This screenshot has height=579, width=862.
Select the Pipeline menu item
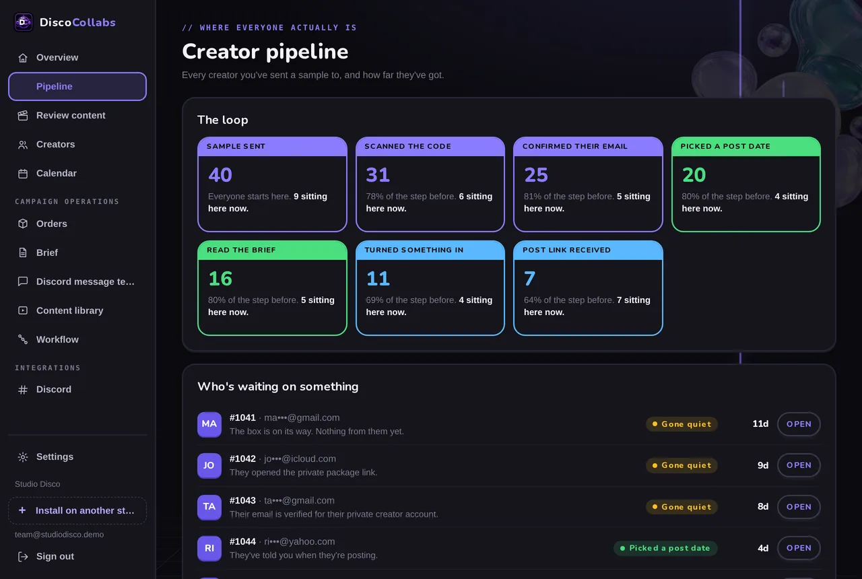[x=77, y=87]
